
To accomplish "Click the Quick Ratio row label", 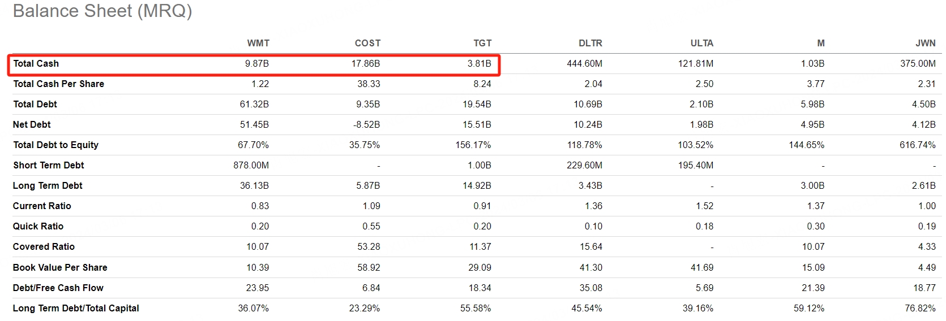I will (x=38, y=226).
